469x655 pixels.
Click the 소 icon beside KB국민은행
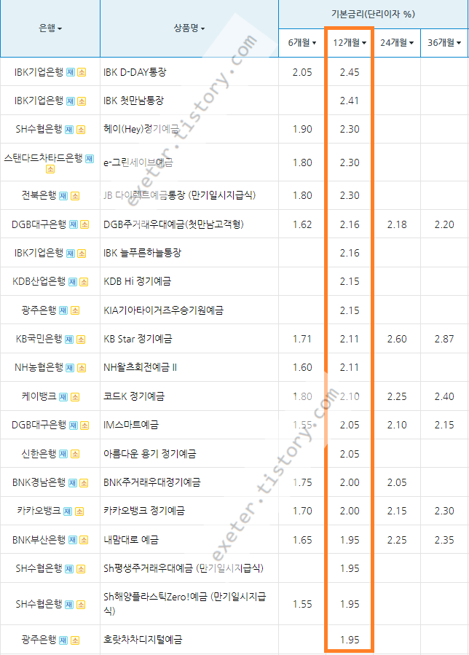coord(81,340)
